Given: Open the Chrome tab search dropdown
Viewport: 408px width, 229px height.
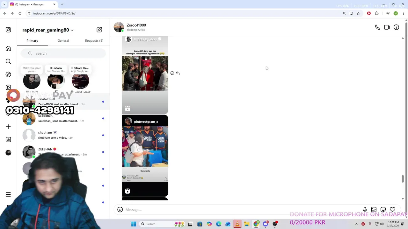Looking at the screenshot, I should coord(4,4).
